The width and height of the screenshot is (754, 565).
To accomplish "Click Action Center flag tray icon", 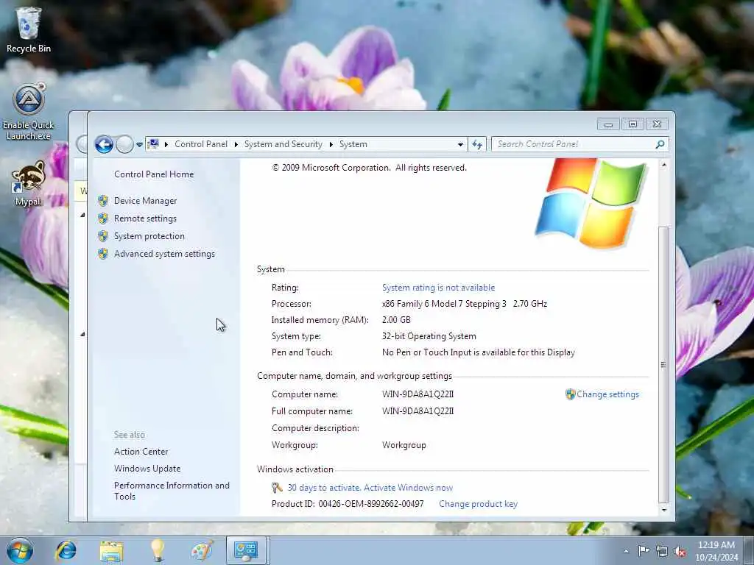I will [x=644, y=551].
